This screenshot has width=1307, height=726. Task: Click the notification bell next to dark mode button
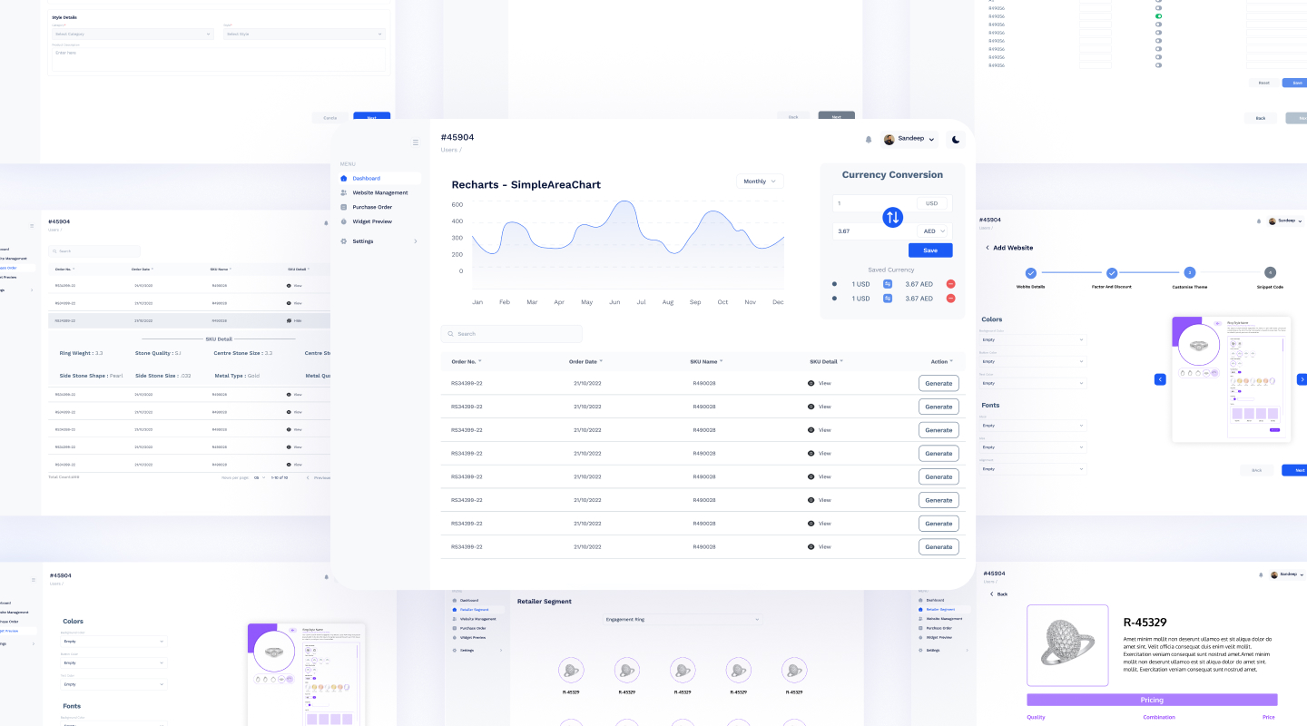pos(869,140)
